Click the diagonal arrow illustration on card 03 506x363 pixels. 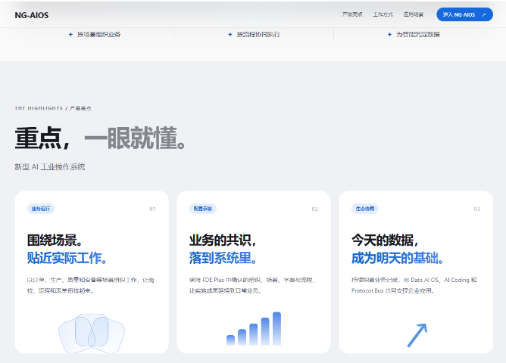pyautogui.click(x=417, y=335)
